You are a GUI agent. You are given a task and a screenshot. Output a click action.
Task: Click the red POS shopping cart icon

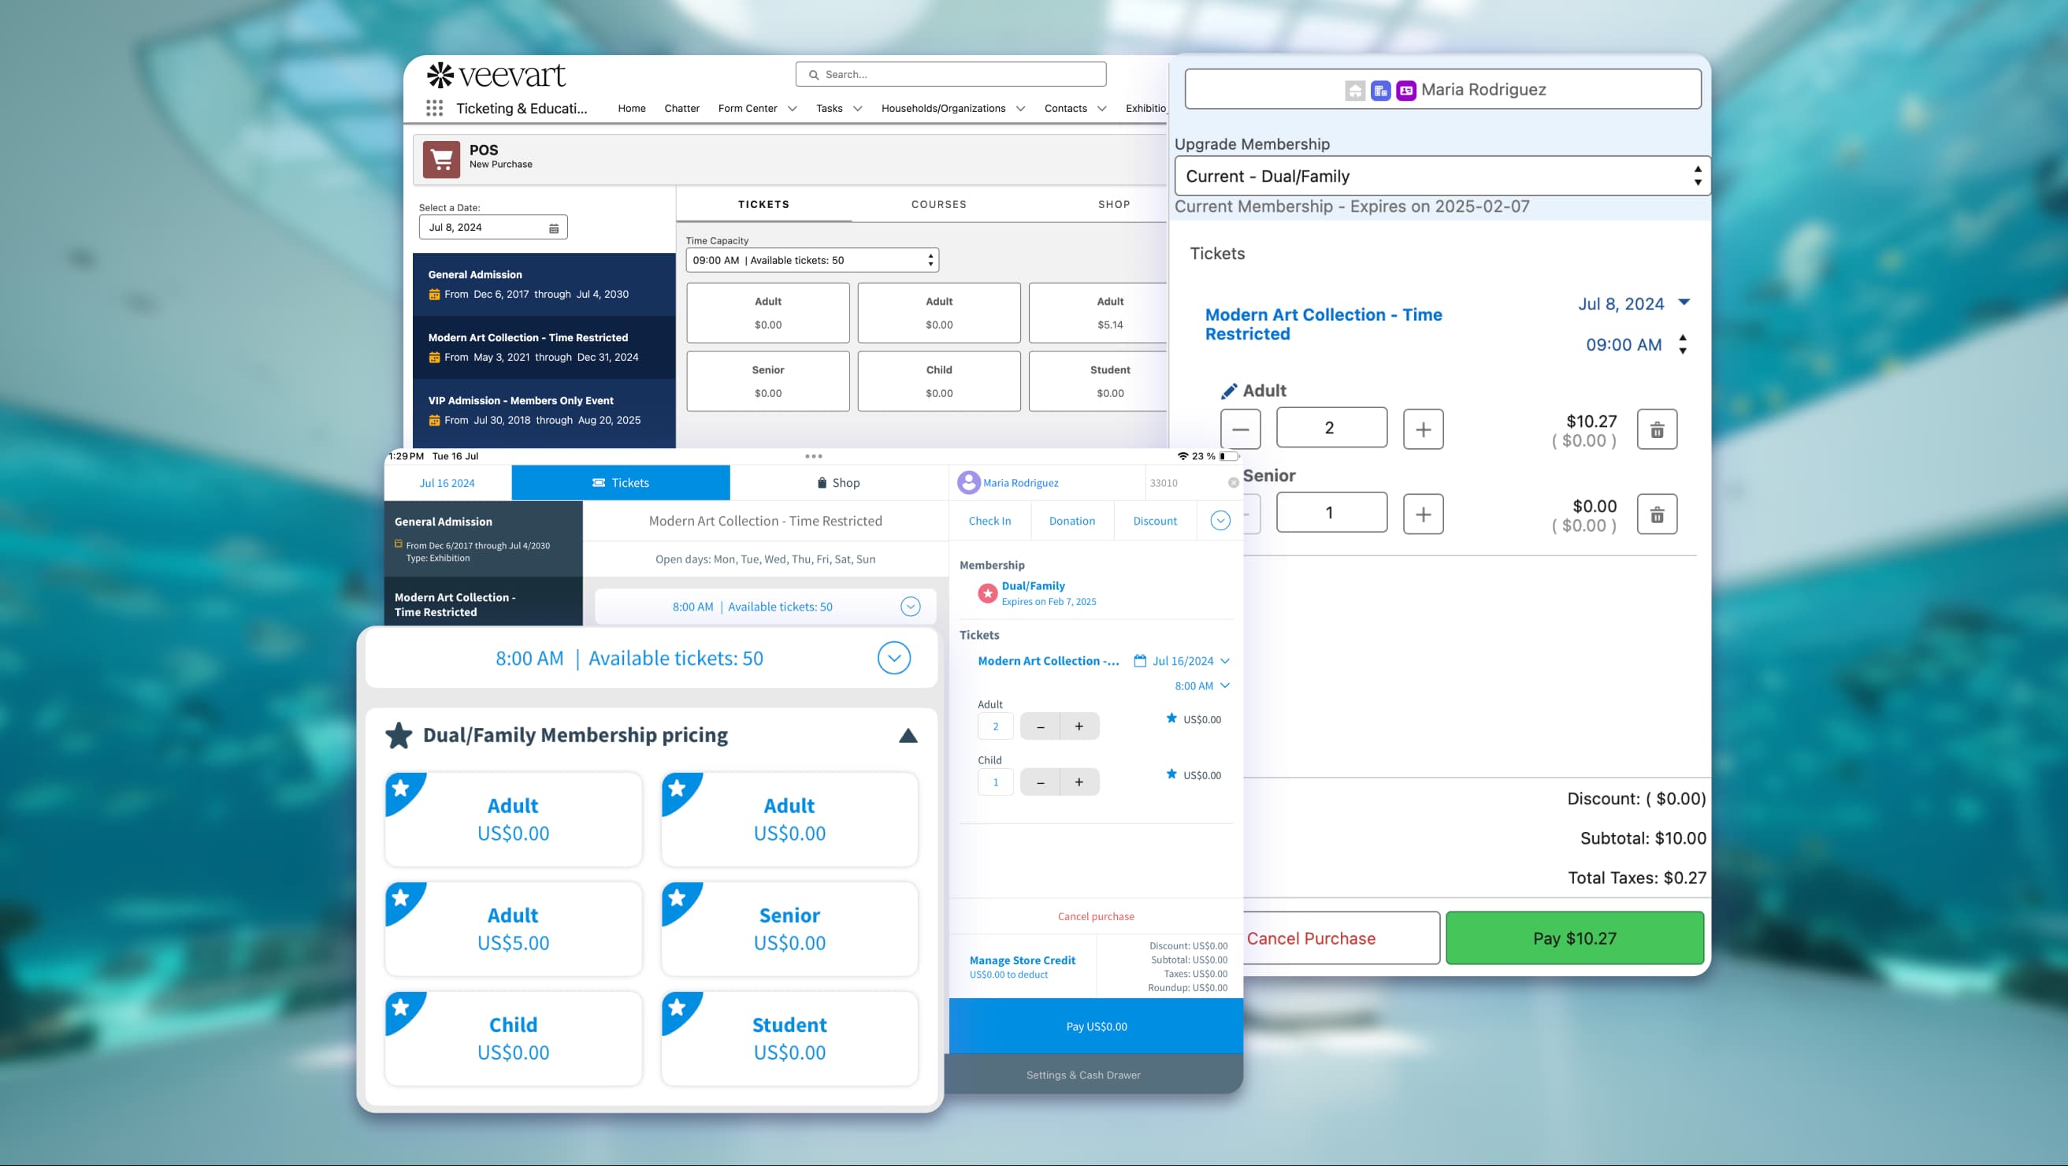[x=442, y=158]
